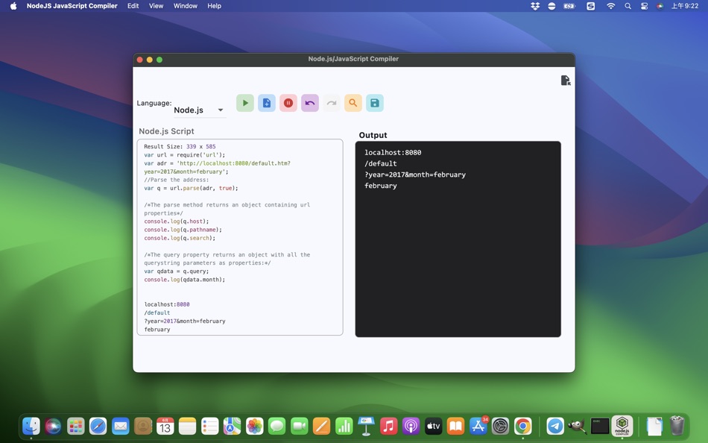Click the menu bar clock showing 9:22
Screen dimensions: 708x443
coord(684,6)
